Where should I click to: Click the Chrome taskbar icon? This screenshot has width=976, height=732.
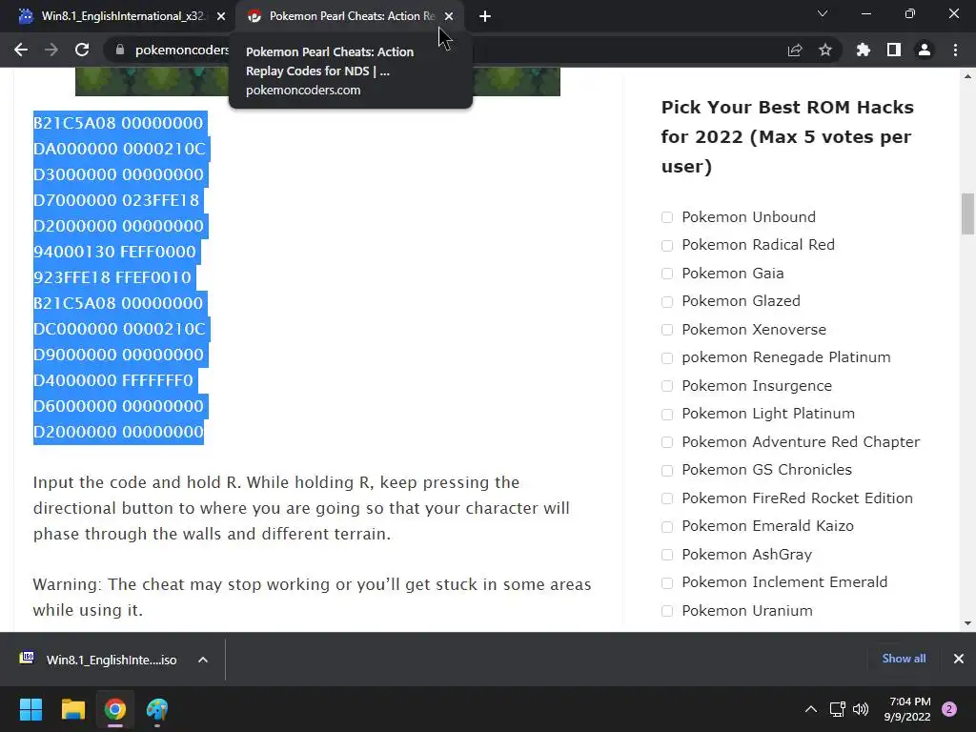[x=115, y=709]
